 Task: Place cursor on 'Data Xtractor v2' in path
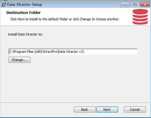click(x=71, y=52)
